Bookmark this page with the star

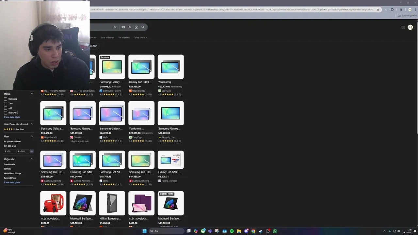[x=378, y=10]
